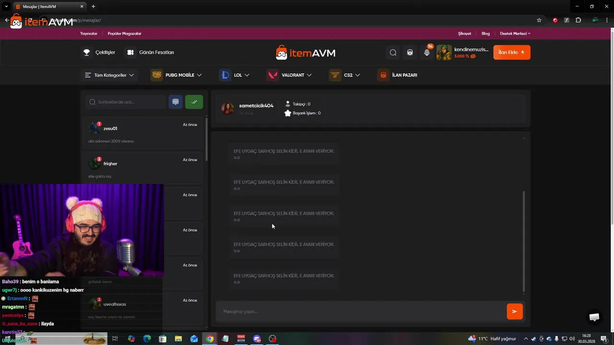Open Outlook in the taskbar
This screenshot has height=345, width=614.
coord(194,339)
